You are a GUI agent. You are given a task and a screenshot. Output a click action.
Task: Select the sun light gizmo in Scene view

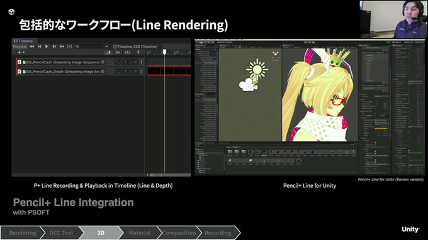[x=257, y=69]
